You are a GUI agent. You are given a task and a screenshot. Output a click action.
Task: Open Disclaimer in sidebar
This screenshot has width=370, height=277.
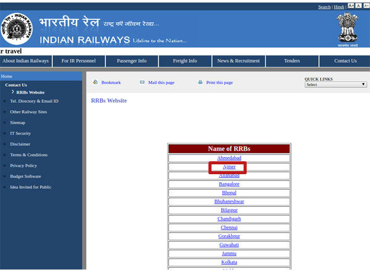coord(20,144)
